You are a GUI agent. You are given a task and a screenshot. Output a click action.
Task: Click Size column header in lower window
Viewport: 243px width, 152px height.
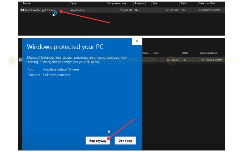(x=156, y=53)
